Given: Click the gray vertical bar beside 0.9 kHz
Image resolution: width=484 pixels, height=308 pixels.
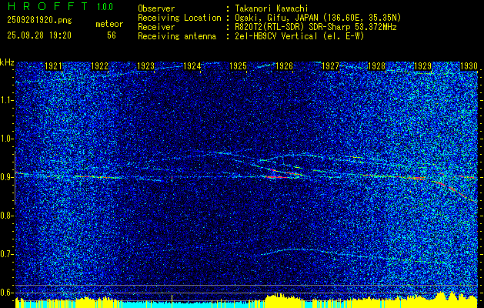Looking at the screenshot, I should [x=15, y=178].
